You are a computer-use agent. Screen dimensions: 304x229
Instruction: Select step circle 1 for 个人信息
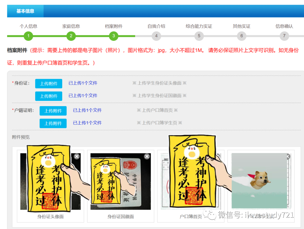pyautogui.click(x=28, y=36)
